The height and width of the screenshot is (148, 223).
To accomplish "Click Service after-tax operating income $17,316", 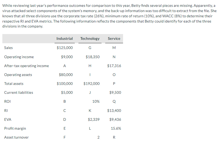I will 114,66.
